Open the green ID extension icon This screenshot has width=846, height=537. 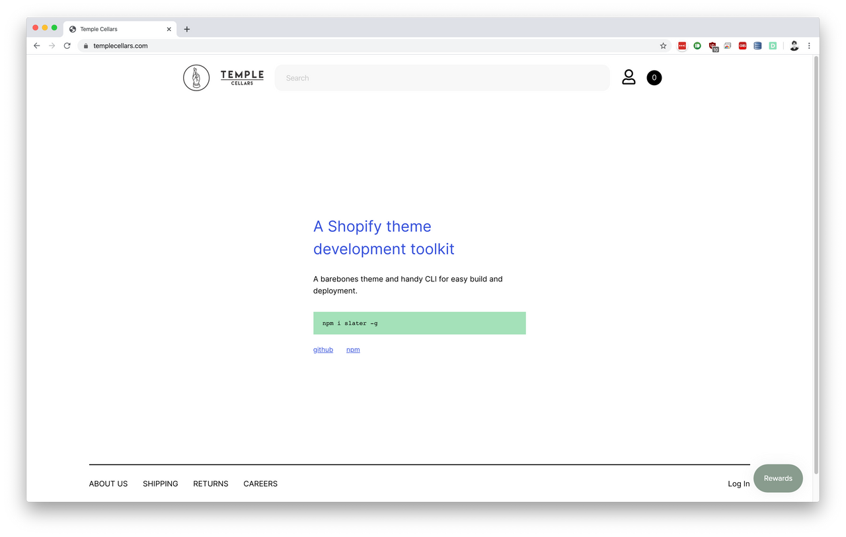697,46
